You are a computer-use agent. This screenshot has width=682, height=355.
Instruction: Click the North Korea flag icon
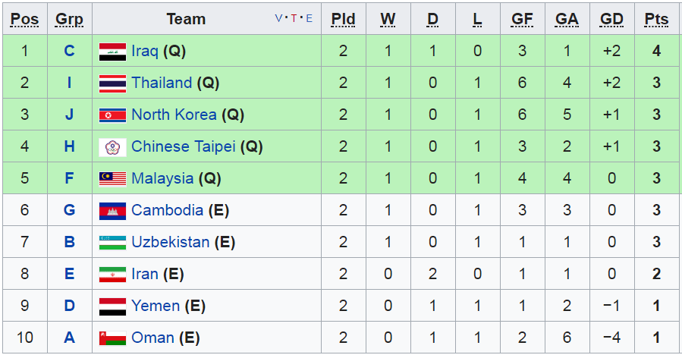point(112,115)
